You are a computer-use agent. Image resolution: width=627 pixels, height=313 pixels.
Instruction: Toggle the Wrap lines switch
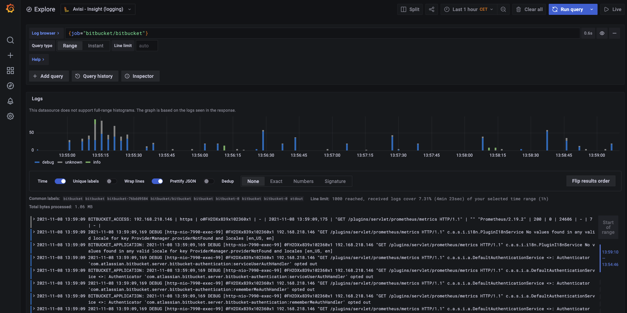point(157,181)
